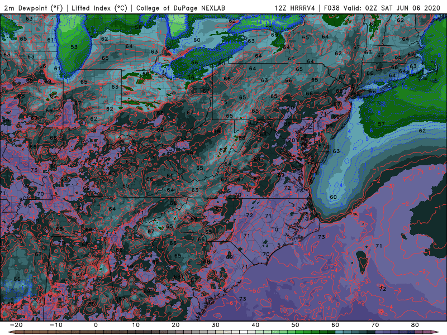The image size is (447, 335).
Task: Click the "Lifted Index (°C)" title label
Action: pos(99,8)
